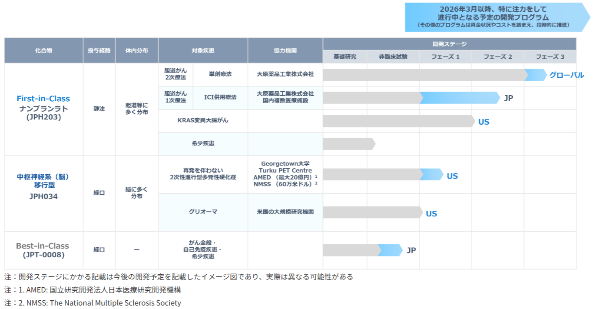
Task: Select the 非臨床試験 stage header
Action: [x=393, y=57]
